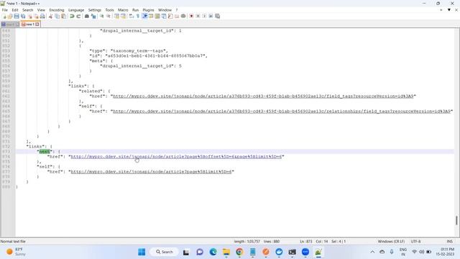
Task: Open the File menu
Action: click(5, 10)
